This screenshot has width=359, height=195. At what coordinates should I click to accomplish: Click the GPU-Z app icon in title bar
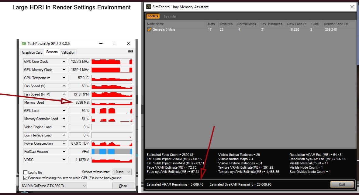pos(24,43)
